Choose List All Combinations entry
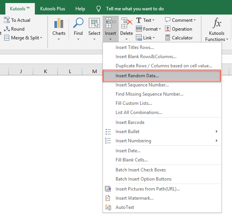The height and width of the screenshot is (215, 232). [x=162, y=112]
